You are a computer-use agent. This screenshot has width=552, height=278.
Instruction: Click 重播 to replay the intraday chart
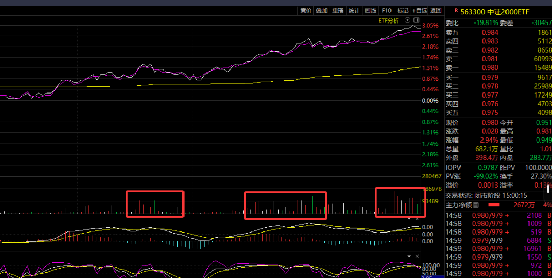click(x=338, y=11)
